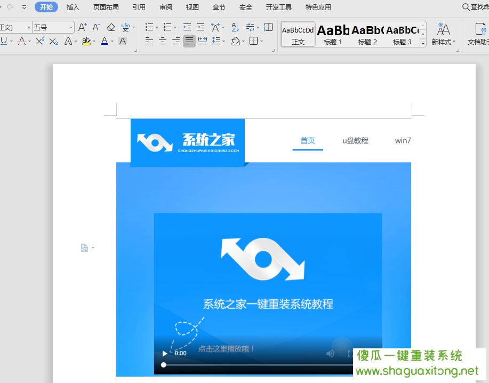489x383 pixels.
Task: Apply the 正文 style
Action: (x=298, y=34)
